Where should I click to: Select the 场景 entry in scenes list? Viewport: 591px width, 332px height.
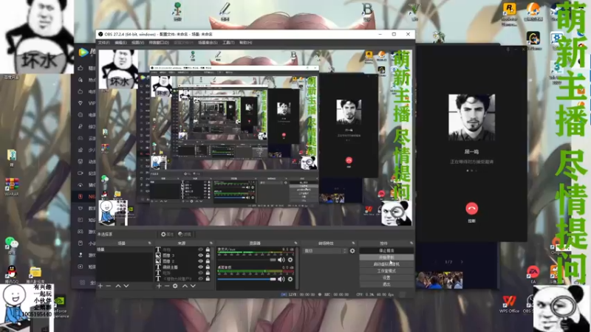pyautogui.click(x=125, y=249)
